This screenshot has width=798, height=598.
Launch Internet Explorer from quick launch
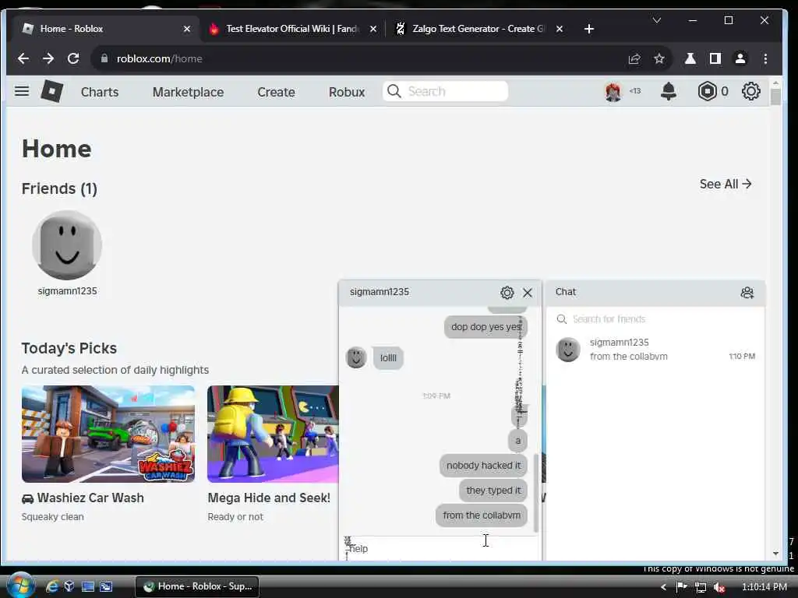(x=52, y=586)
